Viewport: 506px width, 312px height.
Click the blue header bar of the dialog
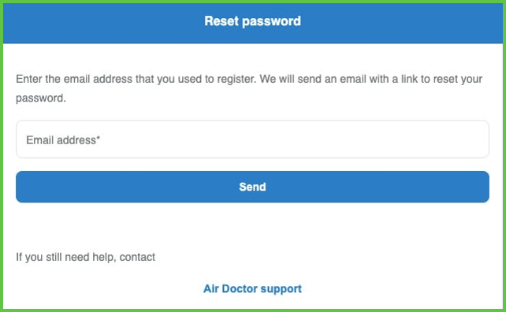pyautogui.click(x=253, y=23)
